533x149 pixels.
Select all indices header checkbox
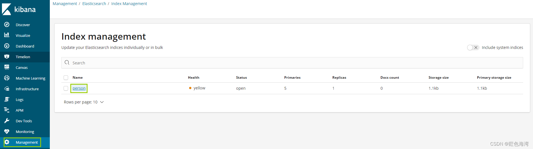[66, 78]
